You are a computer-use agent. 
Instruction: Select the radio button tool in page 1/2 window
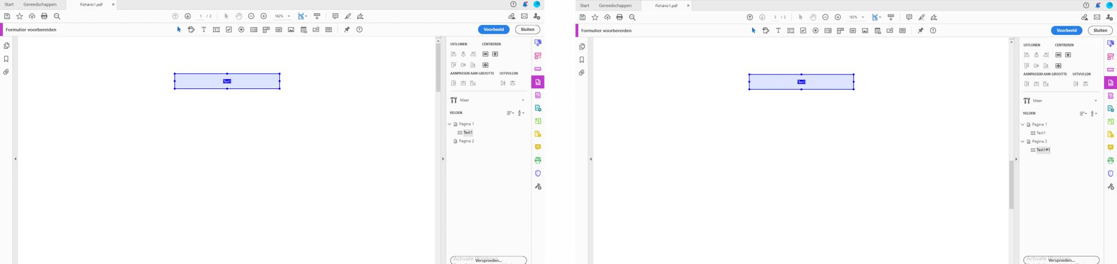coord(241,30)
